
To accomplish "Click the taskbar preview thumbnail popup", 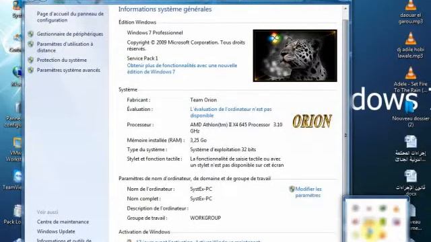I will tap(376, 220).
